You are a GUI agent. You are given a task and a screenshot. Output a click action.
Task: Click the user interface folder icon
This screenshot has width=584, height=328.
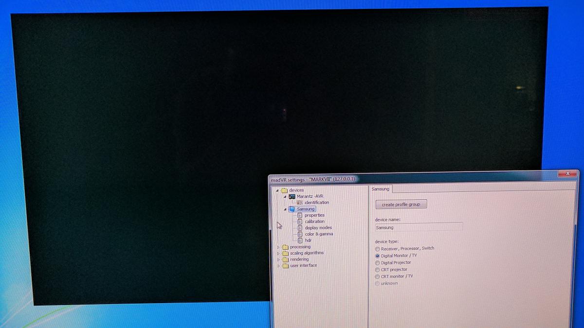pyautogui.click(x=285, y=266)
